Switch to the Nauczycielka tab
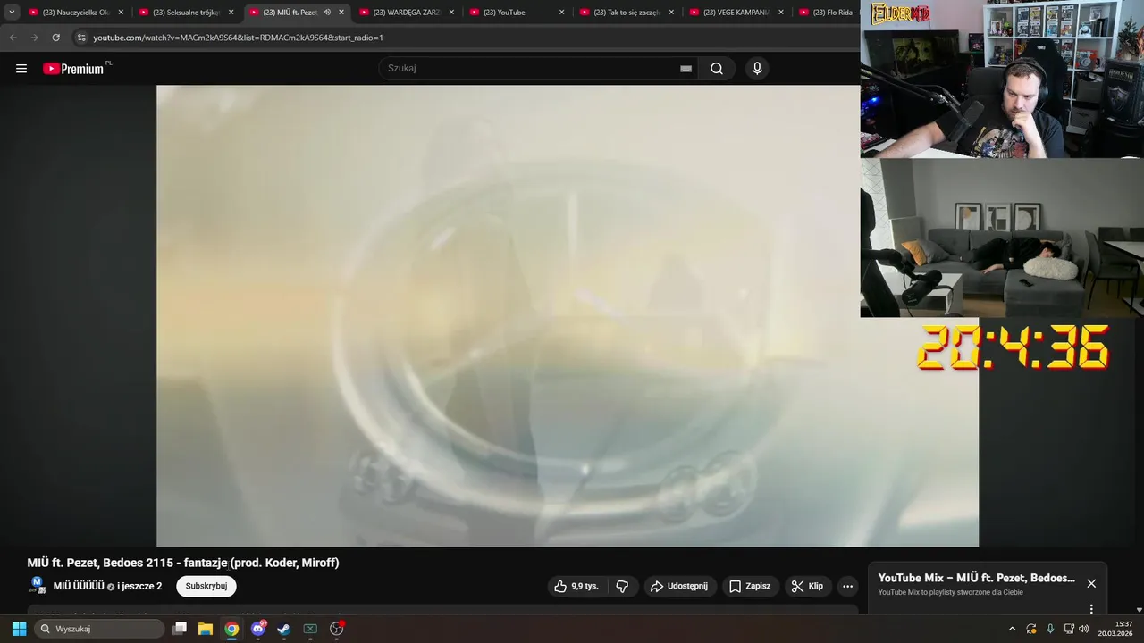This screenshot has height=643, width=1144. coord(76,13)
